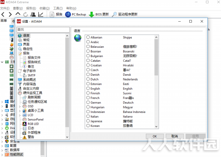Open the 收藏(O) menu
The height and width of the screenshot is (157, 221).
[x=45, y=8]
